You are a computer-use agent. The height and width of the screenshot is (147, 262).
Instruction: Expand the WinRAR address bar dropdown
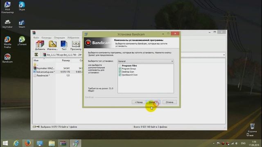[x=224, y=55]
